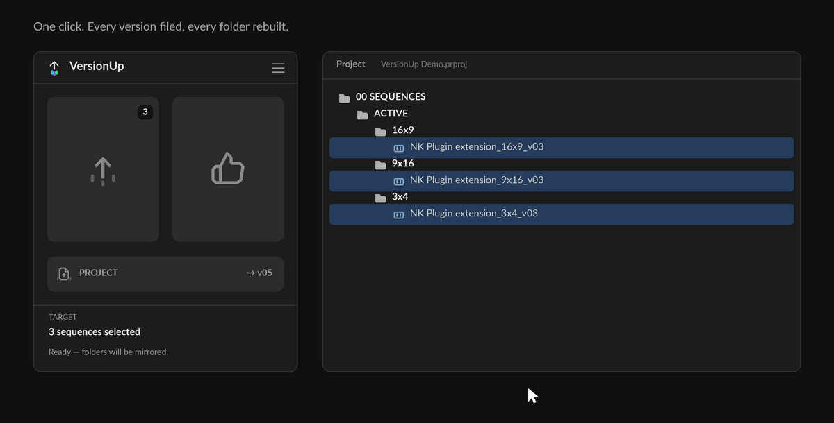Click the TARGET label
Screen dimensions: 834x423
[x=63, y=317]
